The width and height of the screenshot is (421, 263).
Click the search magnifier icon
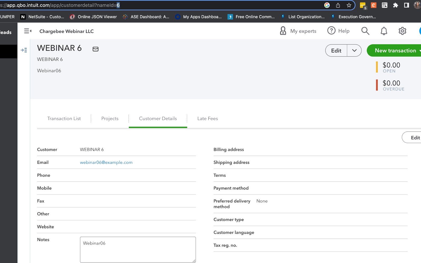click(365, 31)
